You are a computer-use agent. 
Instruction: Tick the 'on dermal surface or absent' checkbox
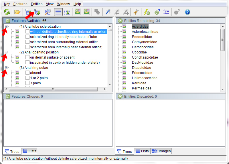pyautogui.click(x=27, y=57)
